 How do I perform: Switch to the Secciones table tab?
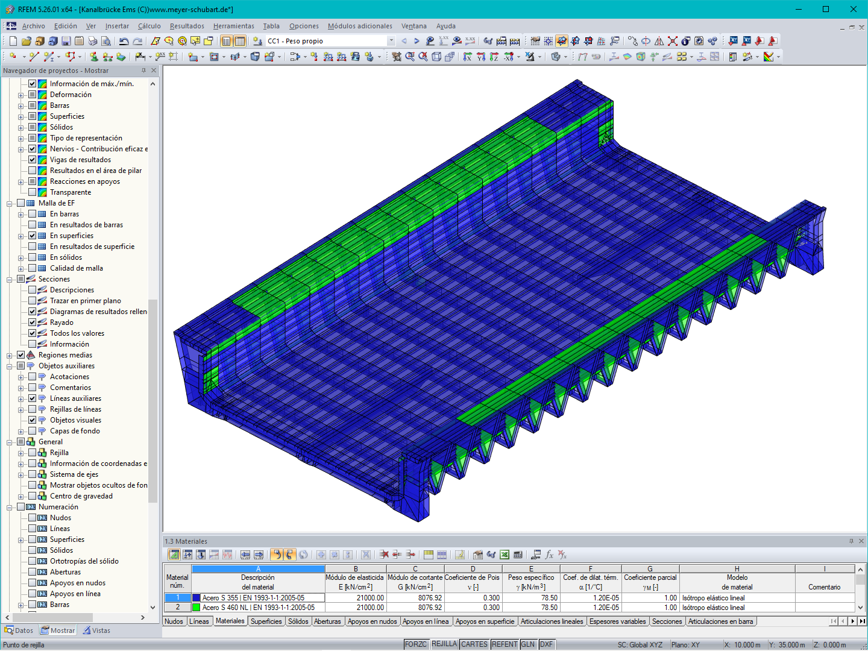(667, 621)
